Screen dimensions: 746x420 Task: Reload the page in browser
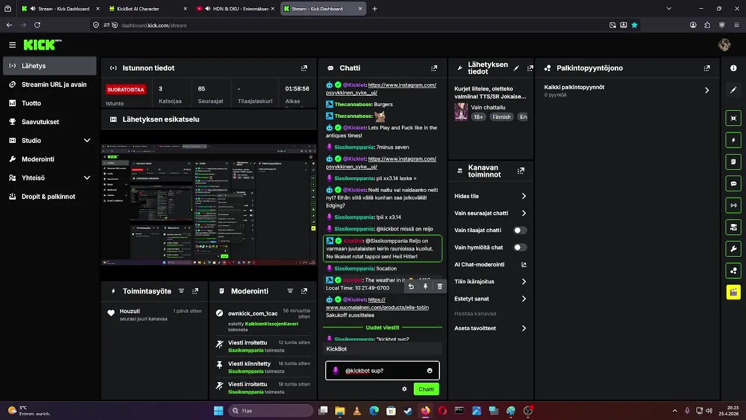point(37,25)
